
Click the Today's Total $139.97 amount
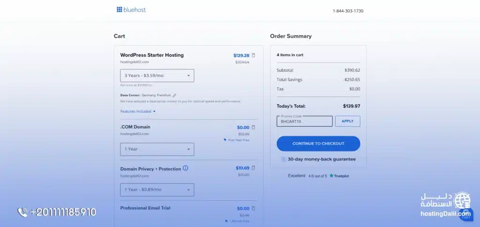352,106
